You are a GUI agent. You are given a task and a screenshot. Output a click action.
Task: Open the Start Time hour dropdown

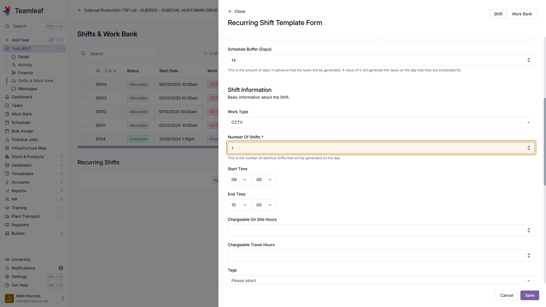[239, 180]
